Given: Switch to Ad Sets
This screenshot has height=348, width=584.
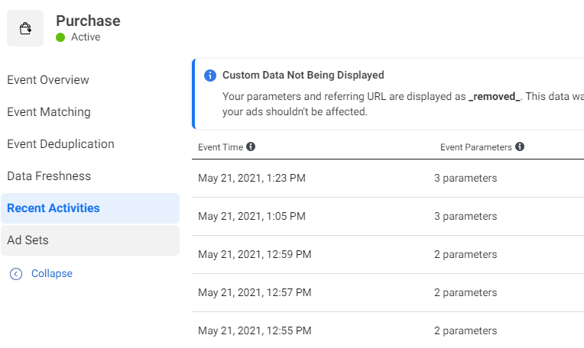Looking at the screenshot, I should (x=28, y=240).
